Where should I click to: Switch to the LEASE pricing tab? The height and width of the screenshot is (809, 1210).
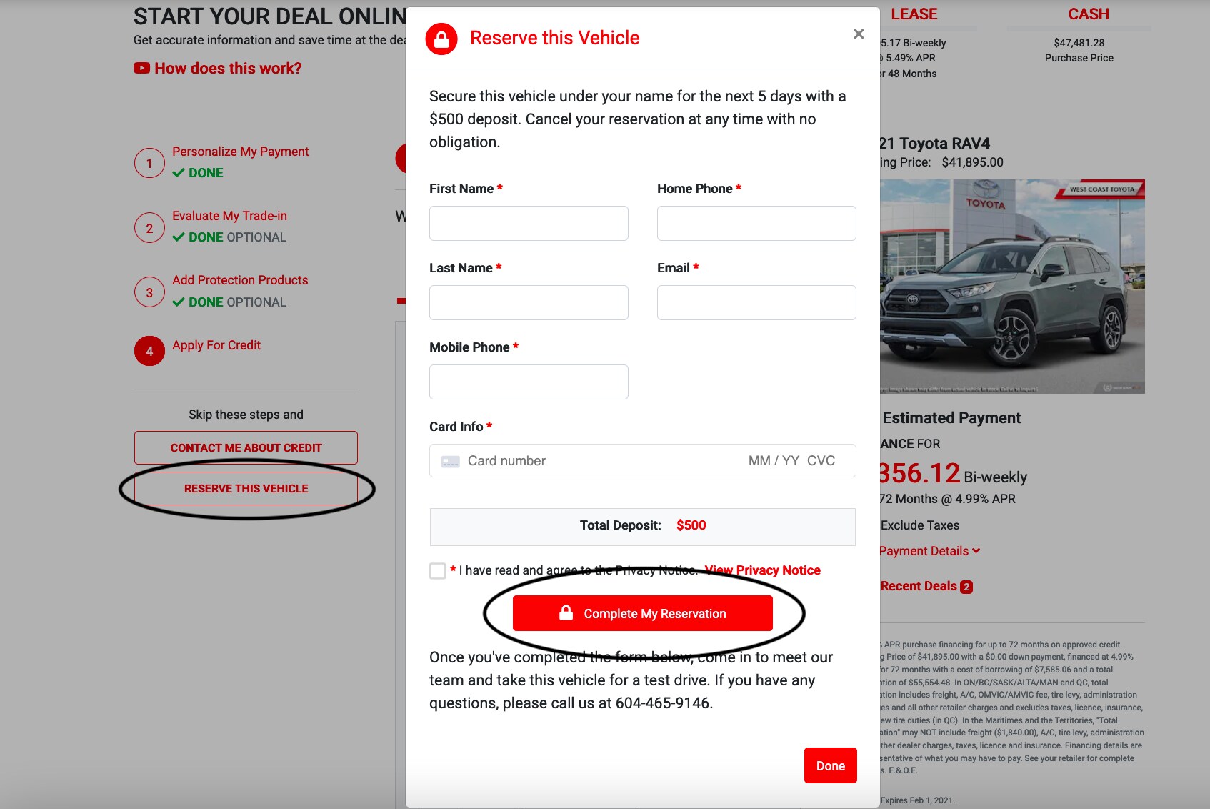point(914,14)
